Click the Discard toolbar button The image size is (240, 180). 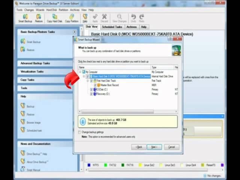[x=104, y=18]
